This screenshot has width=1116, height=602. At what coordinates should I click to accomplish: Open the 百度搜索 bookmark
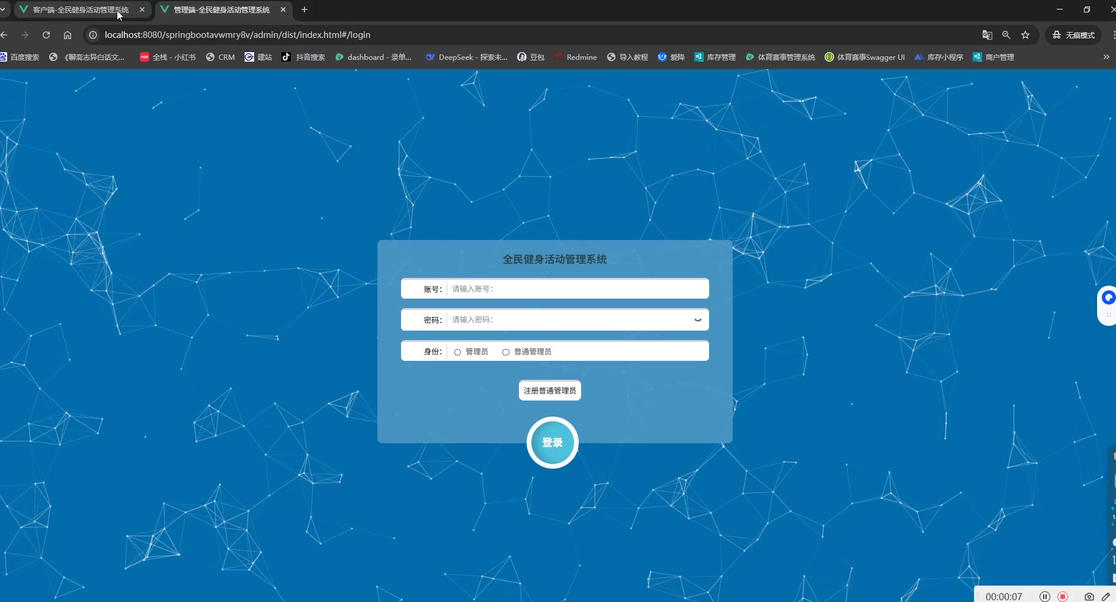coord(20,57)
